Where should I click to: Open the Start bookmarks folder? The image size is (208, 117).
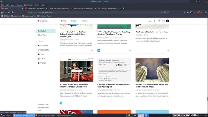pyautogui.click(x=7, y=16)
